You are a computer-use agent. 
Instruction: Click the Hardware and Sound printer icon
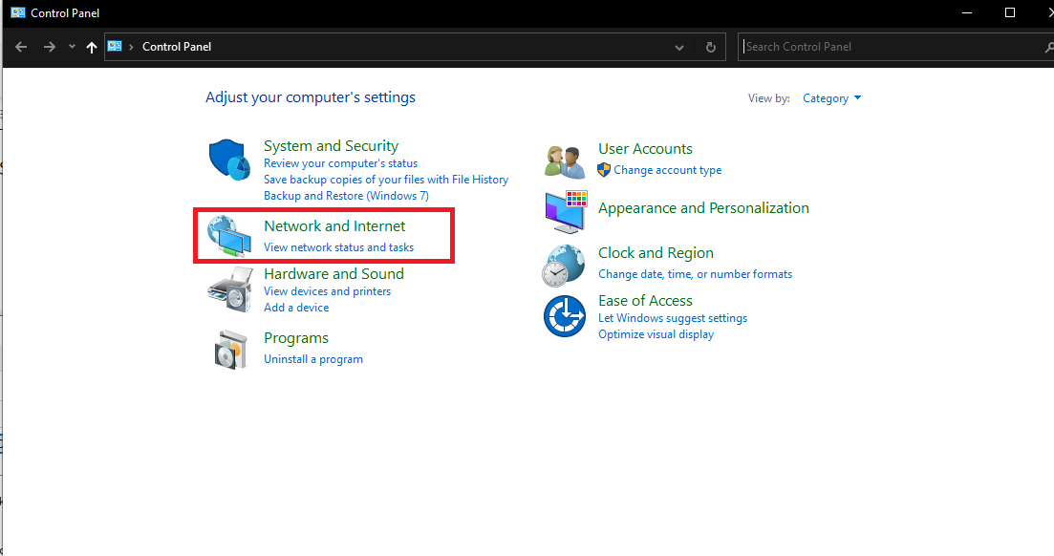coord(230,289)
